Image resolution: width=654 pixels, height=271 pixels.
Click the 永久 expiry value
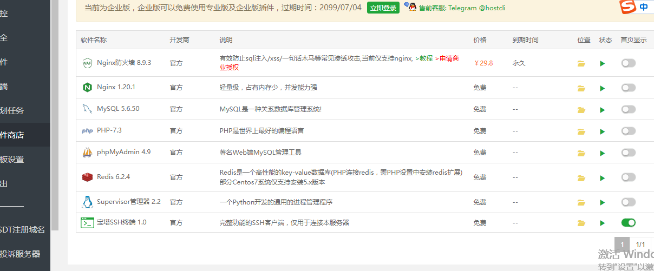(519, 63)
